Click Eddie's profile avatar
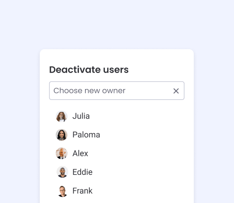Viewport: 234px width, 203px height. pyautogui.click(x=62, y=172)
